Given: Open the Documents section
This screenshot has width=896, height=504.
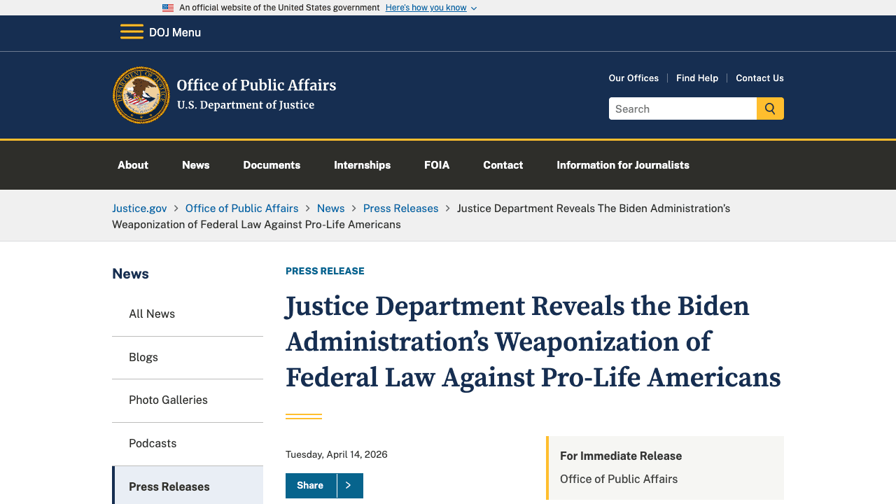Looking at the screenshot, I should point(272,164).
